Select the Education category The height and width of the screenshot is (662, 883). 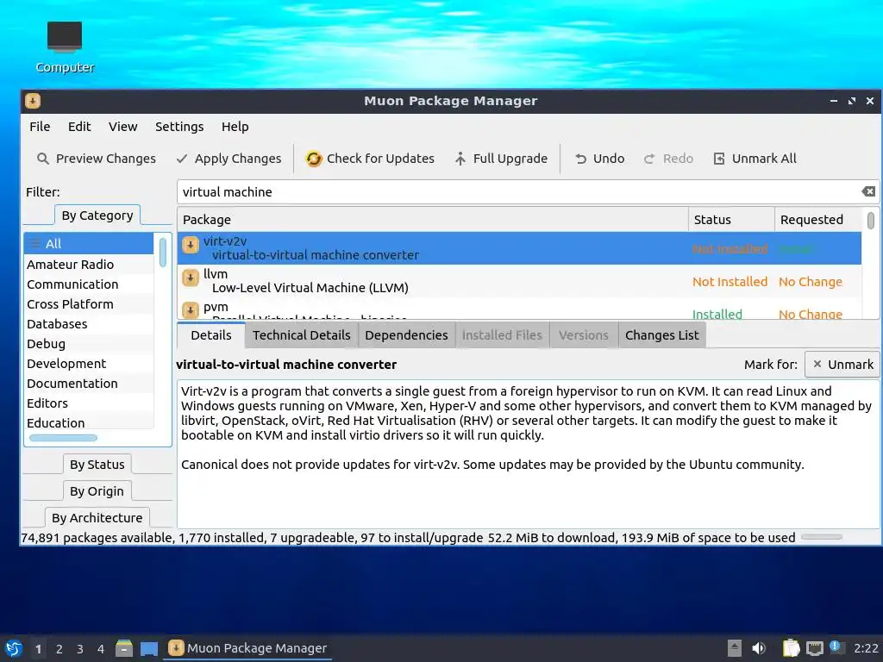coord(89,422)
